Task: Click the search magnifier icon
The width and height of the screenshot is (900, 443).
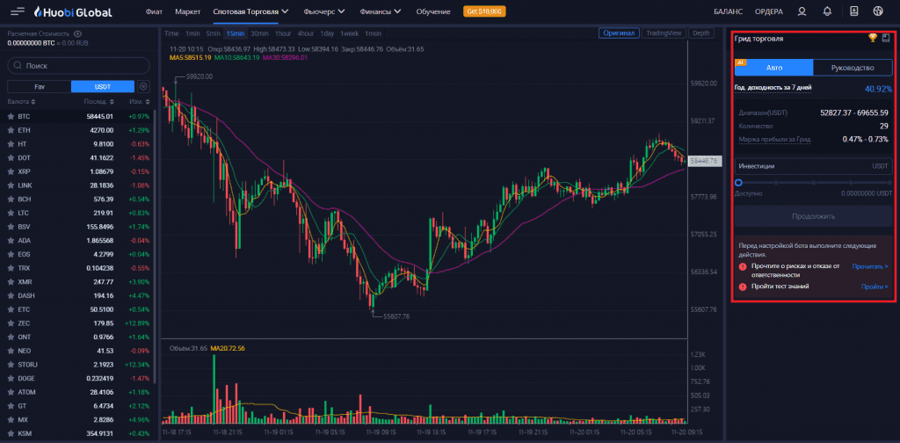Action: 18,65
